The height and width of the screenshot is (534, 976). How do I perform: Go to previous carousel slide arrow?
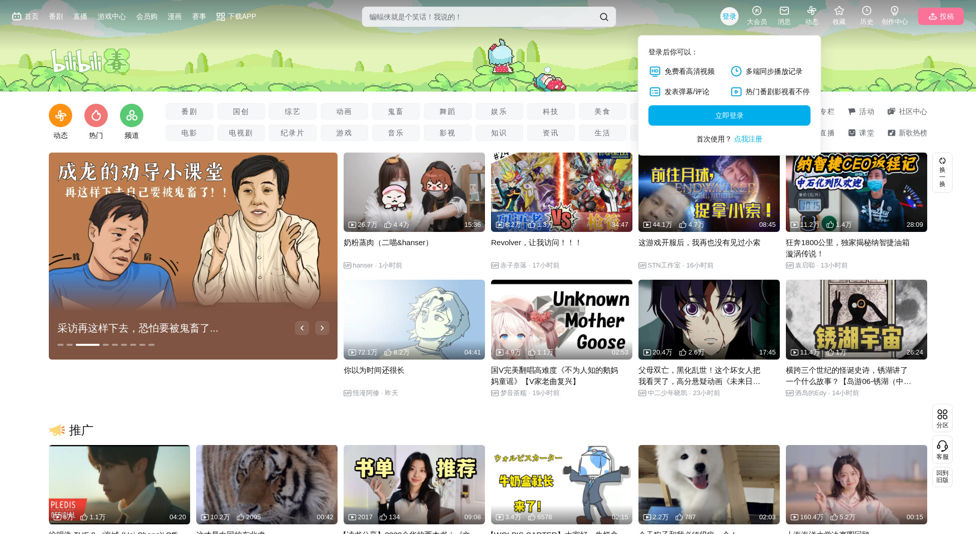click(302, 328)
